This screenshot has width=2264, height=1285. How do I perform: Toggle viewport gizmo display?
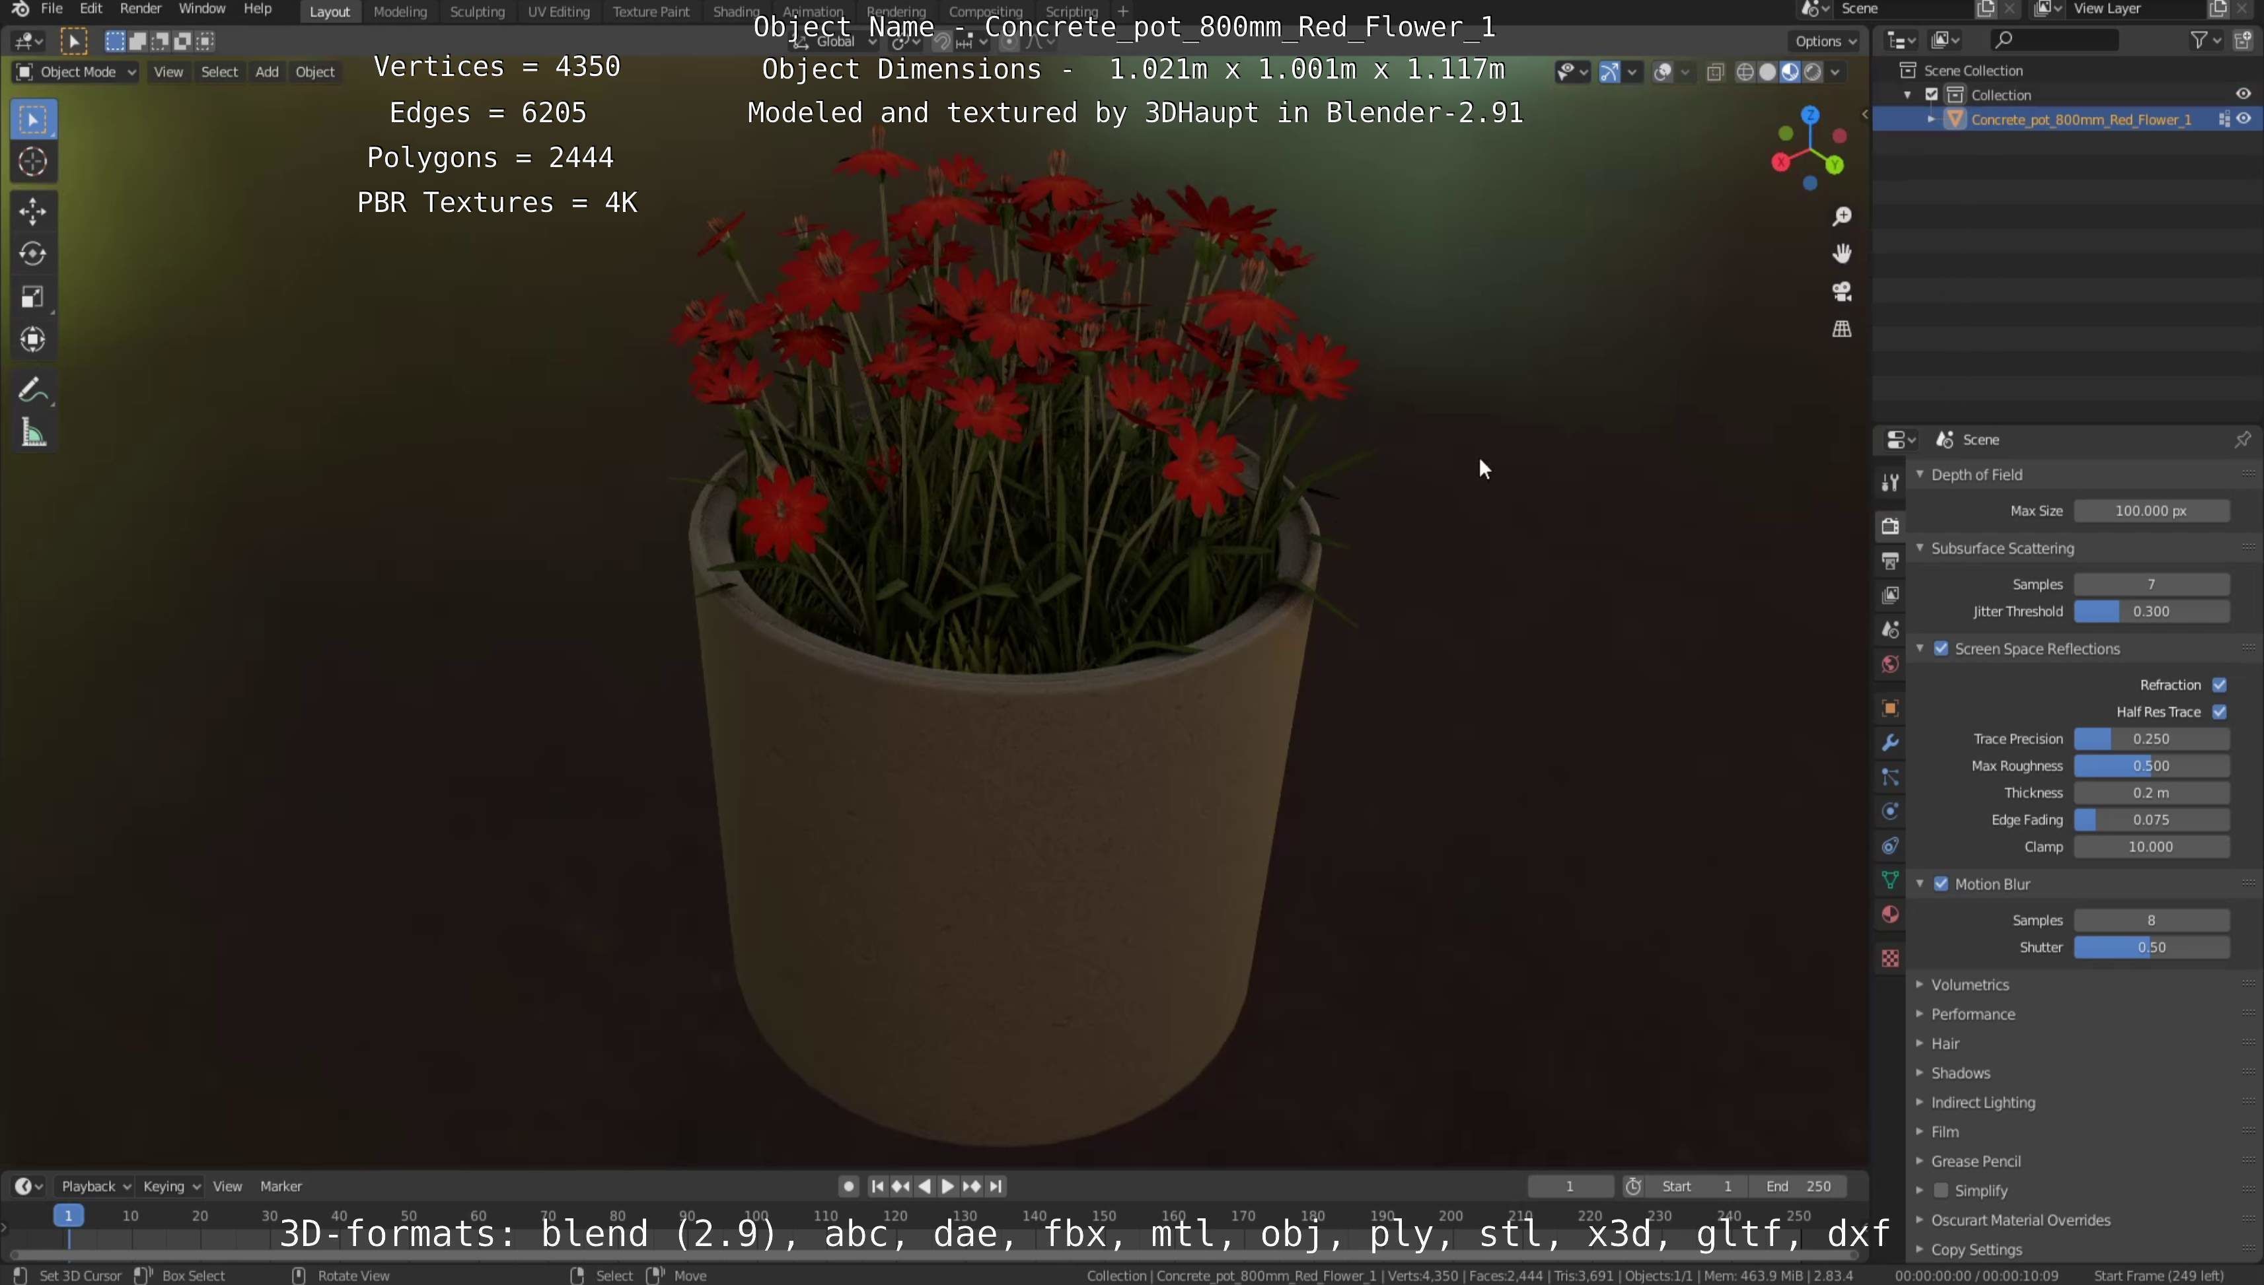pyautogui.click(x=1609, y=73)
